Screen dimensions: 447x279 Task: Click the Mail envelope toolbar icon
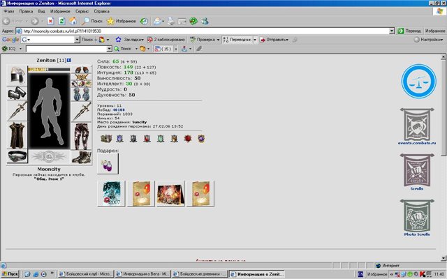156,21
